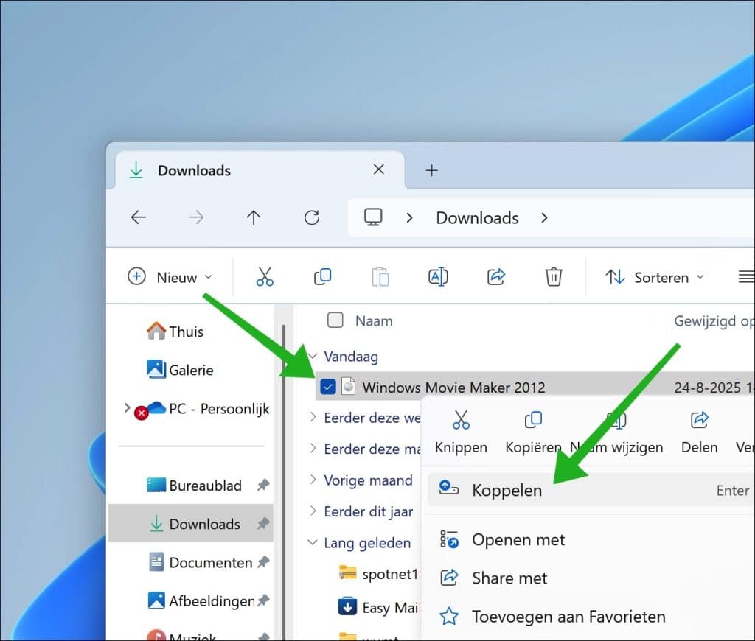755x641 pixels.
Task: Sort by the Naam column header
Action: (374, 320)
